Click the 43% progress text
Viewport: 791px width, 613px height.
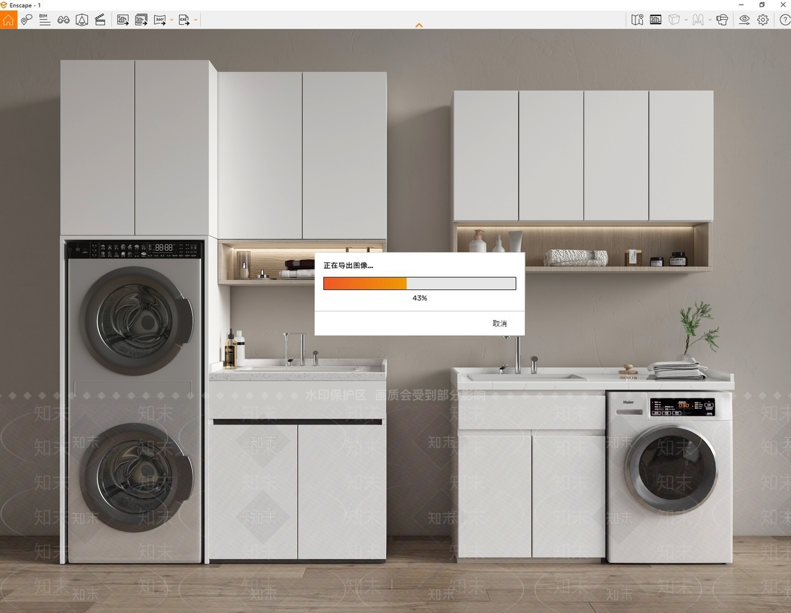coord(420,298)
